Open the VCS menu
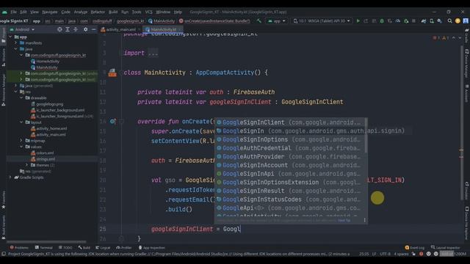The image size is (470, 264). [148, 12]
